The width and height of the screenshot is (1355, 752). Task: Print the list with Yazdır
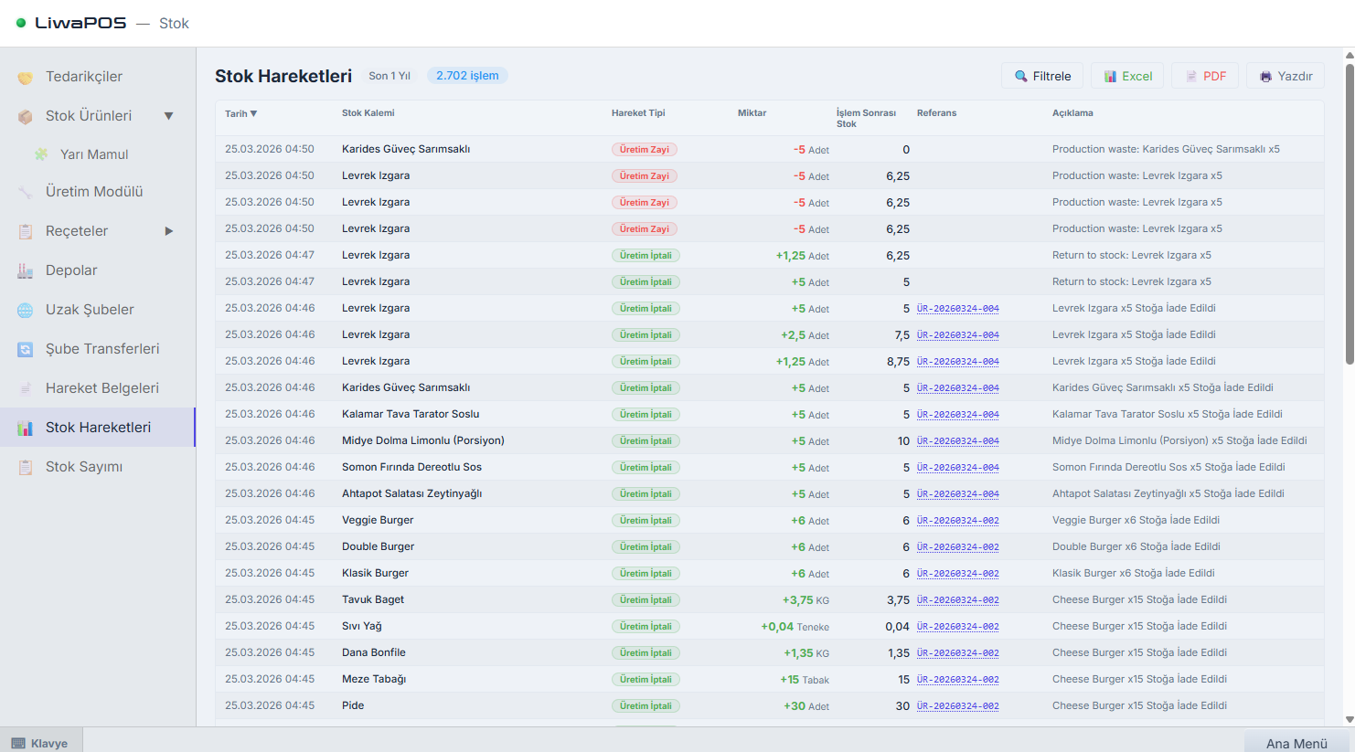1285,76
